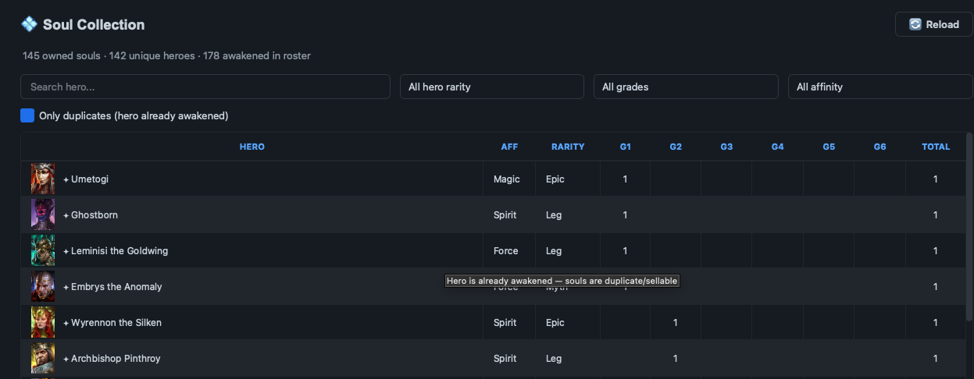
Task: Click Force affinity in Leminisi row
Action: click(x=506, y=251)
